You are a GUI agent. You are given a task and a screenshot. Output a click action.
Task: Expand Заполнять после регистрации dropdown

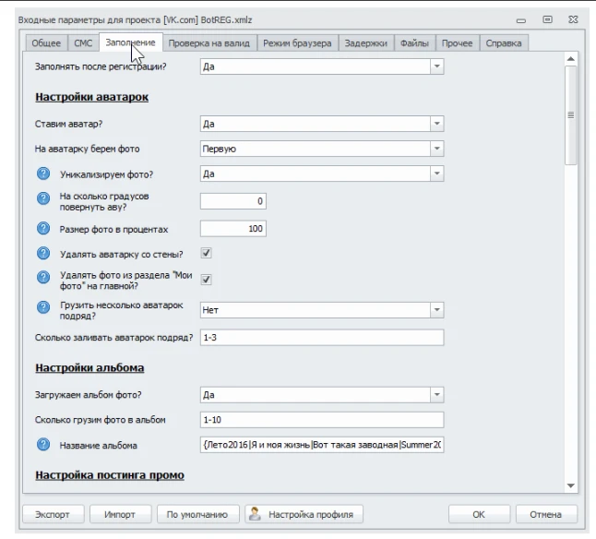[436, 66]
